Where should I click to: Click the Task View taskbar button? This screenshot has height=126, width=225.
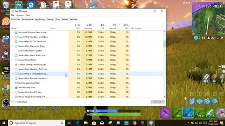tap(69, 123)
